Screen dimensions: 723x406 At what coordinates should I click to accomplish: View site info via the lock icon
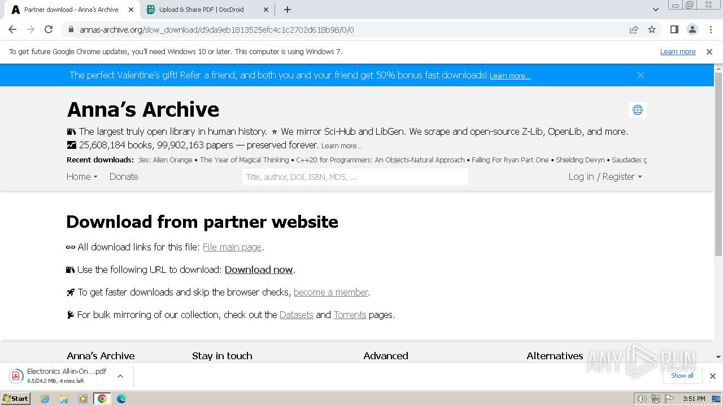(71, 29)
